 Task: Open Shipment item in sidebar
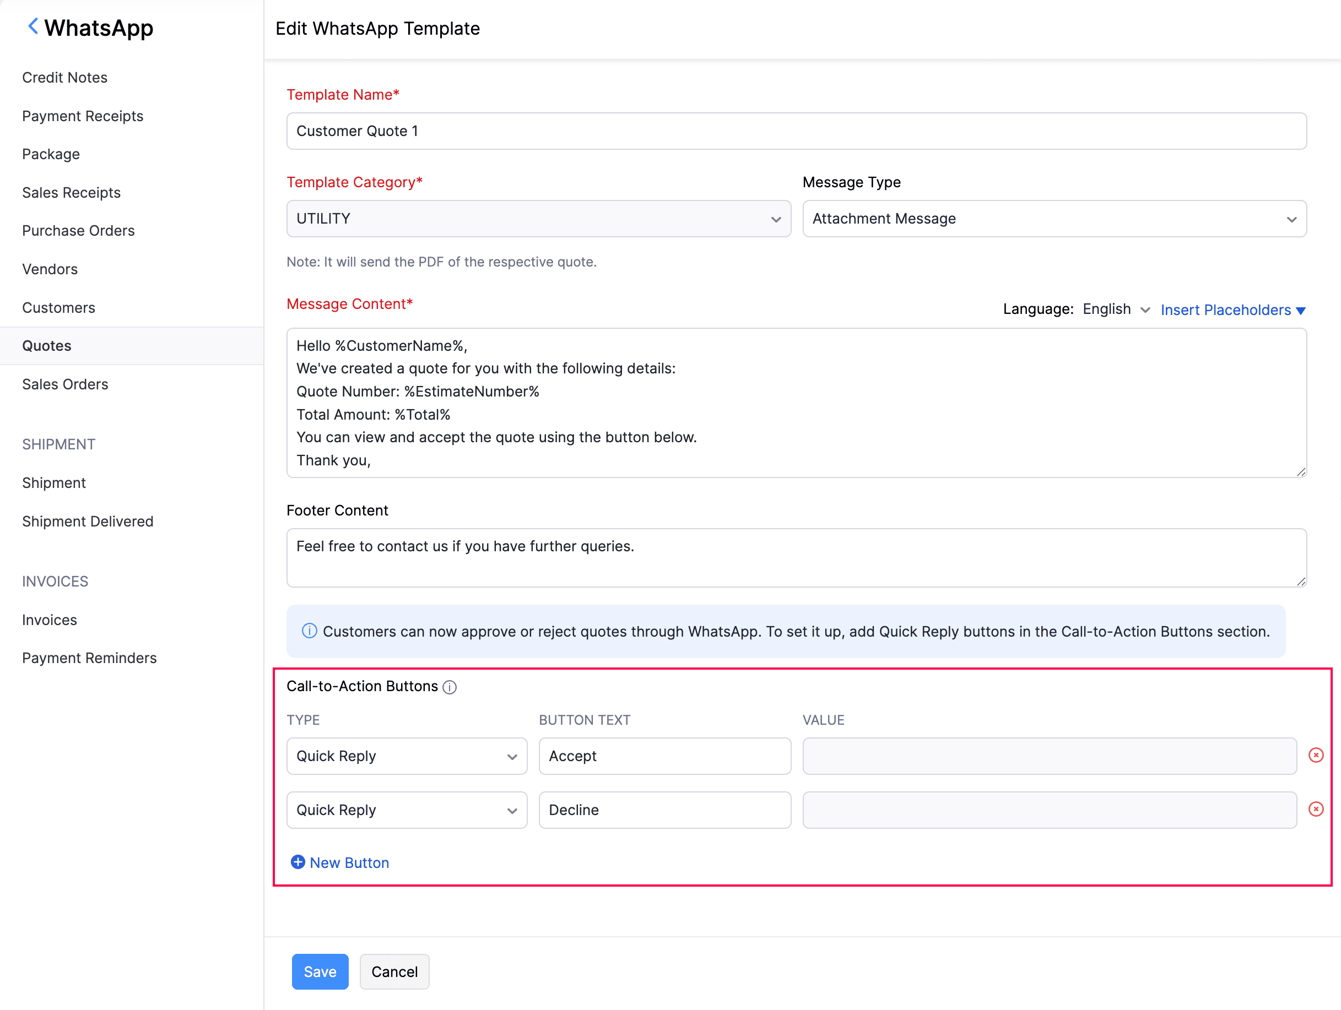click(x=54, y=483)
